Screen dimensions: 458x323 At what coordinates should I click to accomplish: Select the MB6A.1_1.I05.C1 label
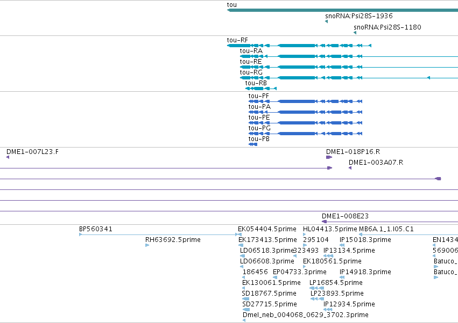pos(386,229)
